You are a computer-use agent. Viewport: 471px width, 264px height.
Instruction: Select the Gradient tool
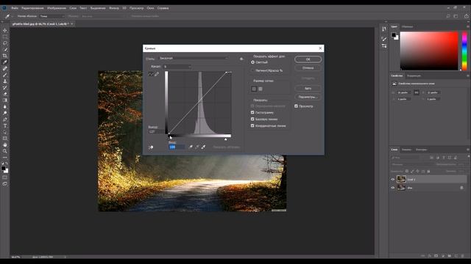pyautogui.click(x=5, y=100)
